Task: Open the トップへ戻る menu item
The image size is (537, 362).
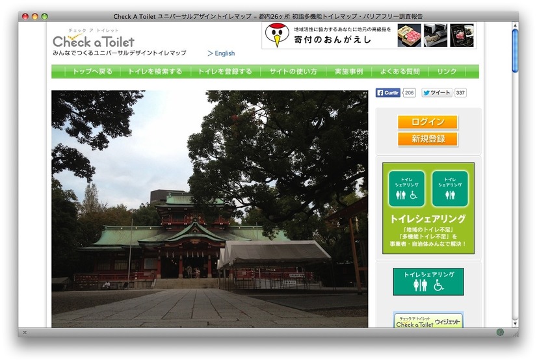Action: point(92,71)
